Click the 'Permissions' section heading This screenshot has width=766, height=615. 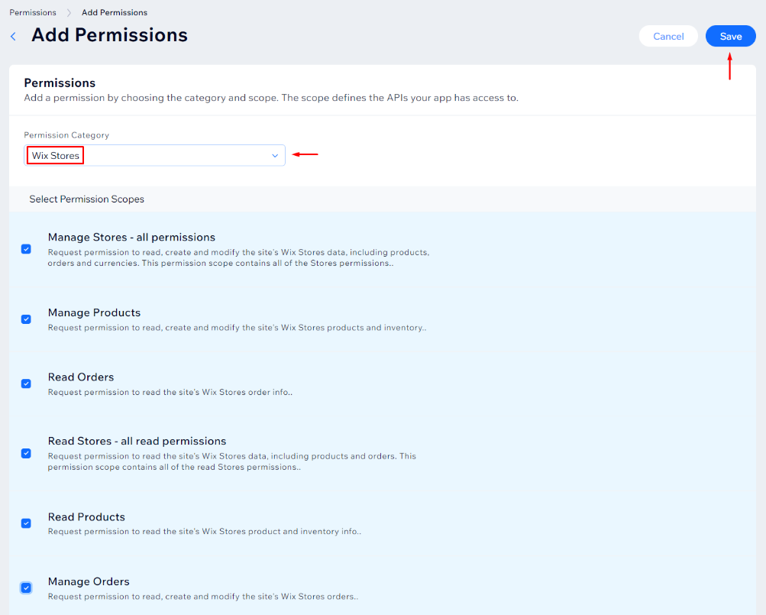pyautogui.click(x=60, y=83)
